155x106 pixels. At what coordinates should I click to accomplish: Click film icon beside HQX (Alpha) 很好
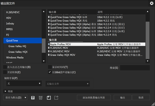click(49, 28)
